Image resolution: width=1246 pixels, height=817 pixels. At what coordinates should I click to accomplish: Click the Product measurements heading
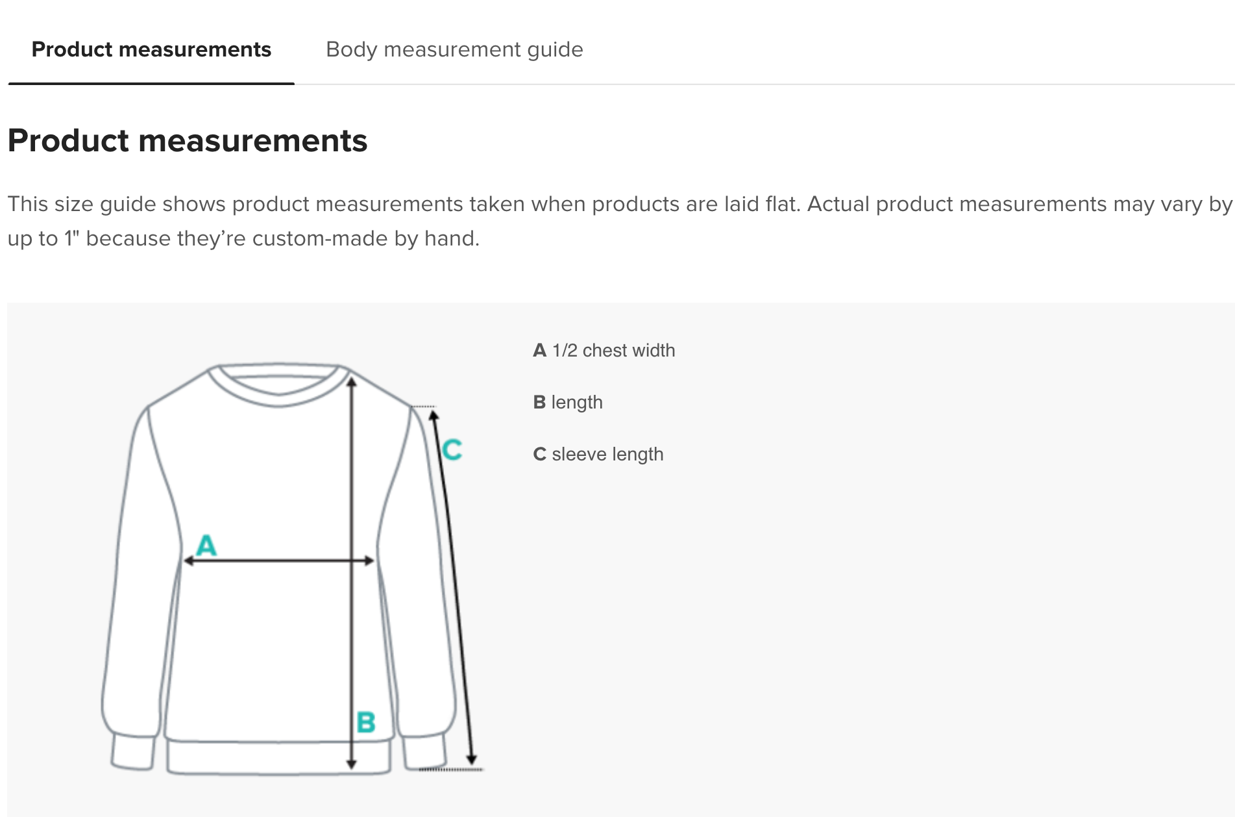pos(188,140)
